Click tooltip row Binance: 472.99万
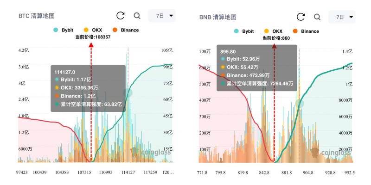 pos(245,75)
